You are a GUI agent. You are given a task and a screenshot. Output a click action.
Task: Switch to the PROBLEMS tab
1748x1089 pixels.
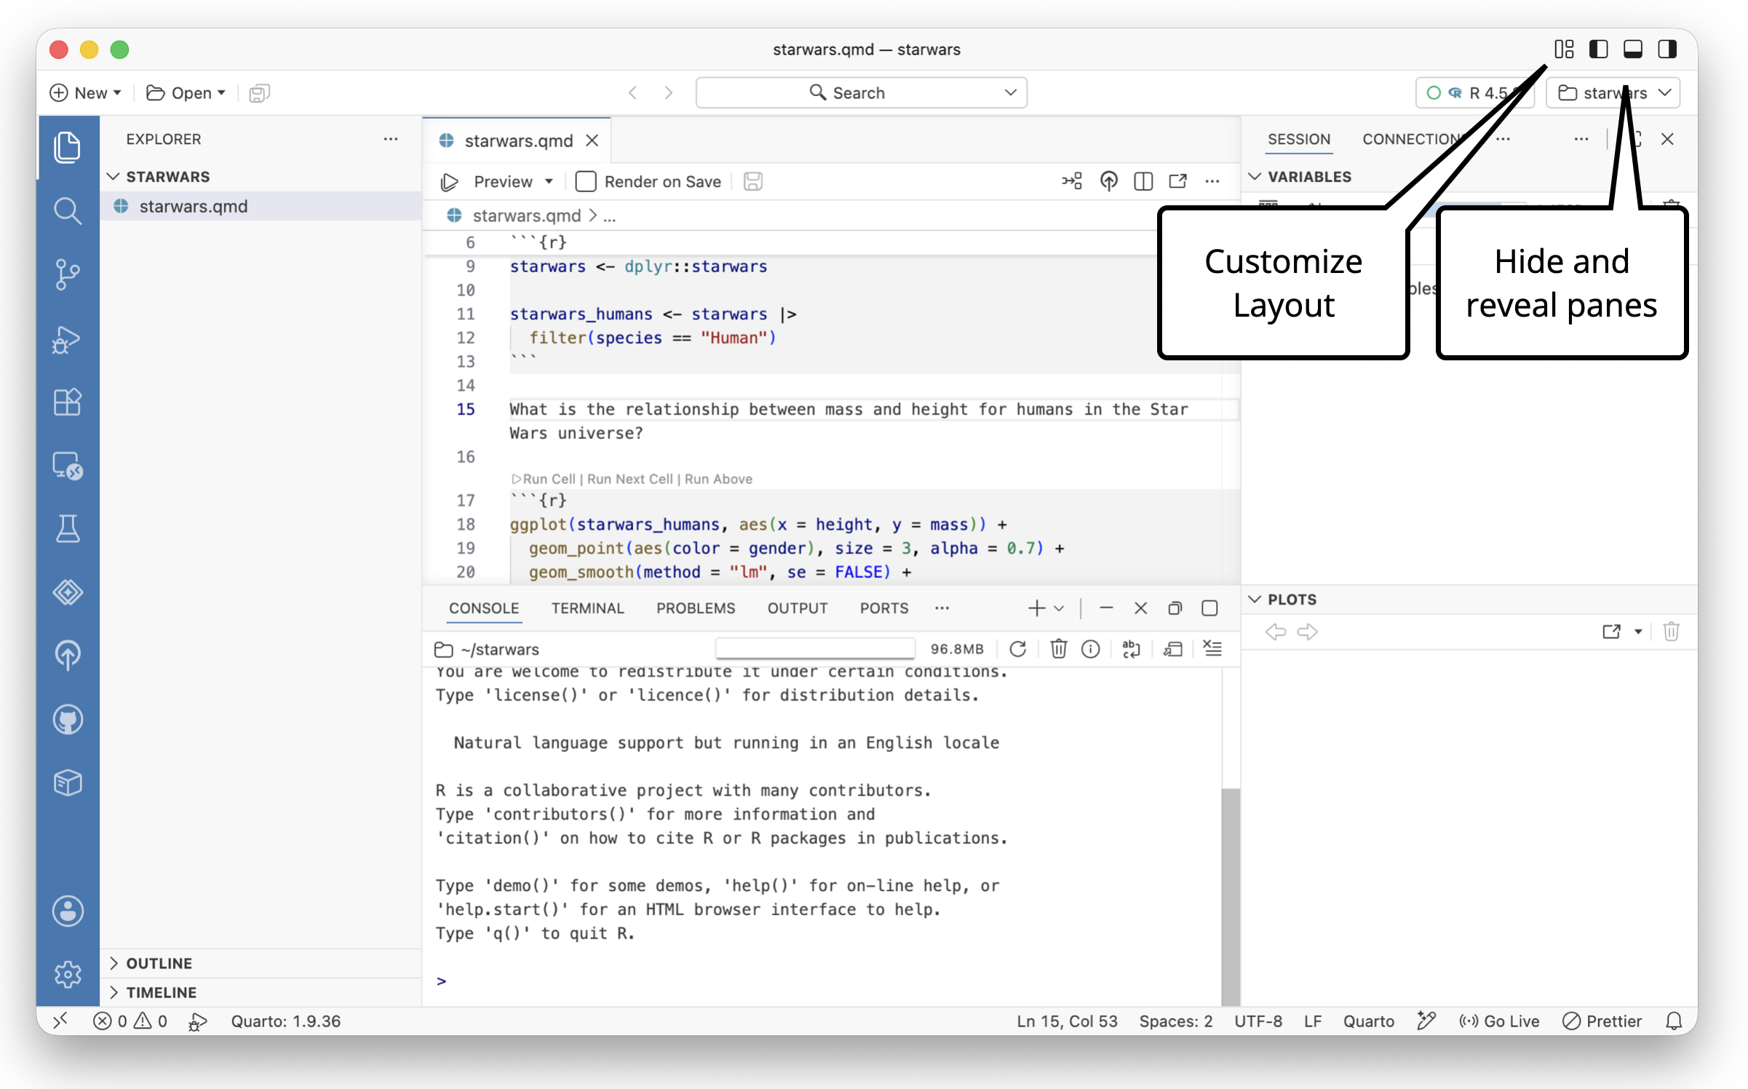pyautogui.click(x=696, y=608)
